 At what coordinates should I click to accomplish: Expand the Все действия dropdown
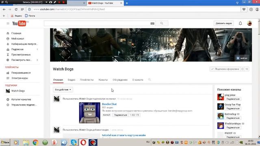[x=63, y=90]
